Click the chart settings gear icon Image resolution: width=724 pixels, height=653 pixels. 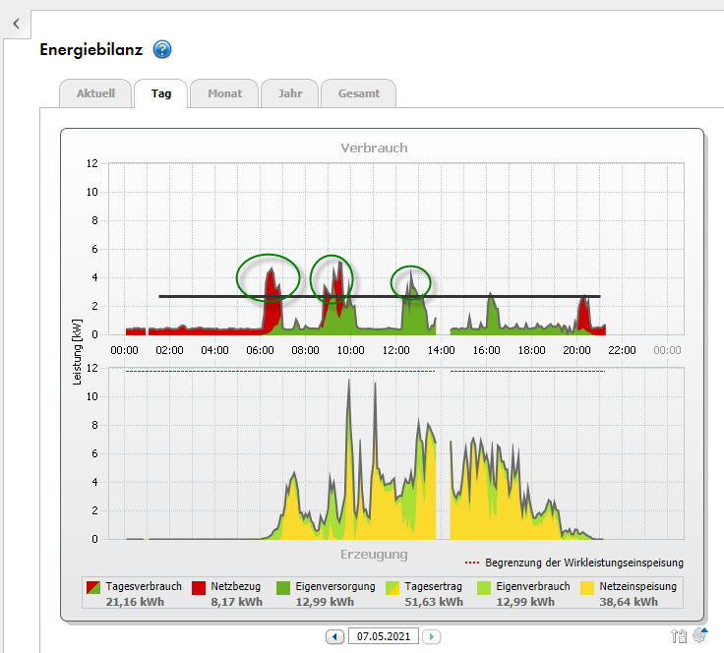click(700, 636)
